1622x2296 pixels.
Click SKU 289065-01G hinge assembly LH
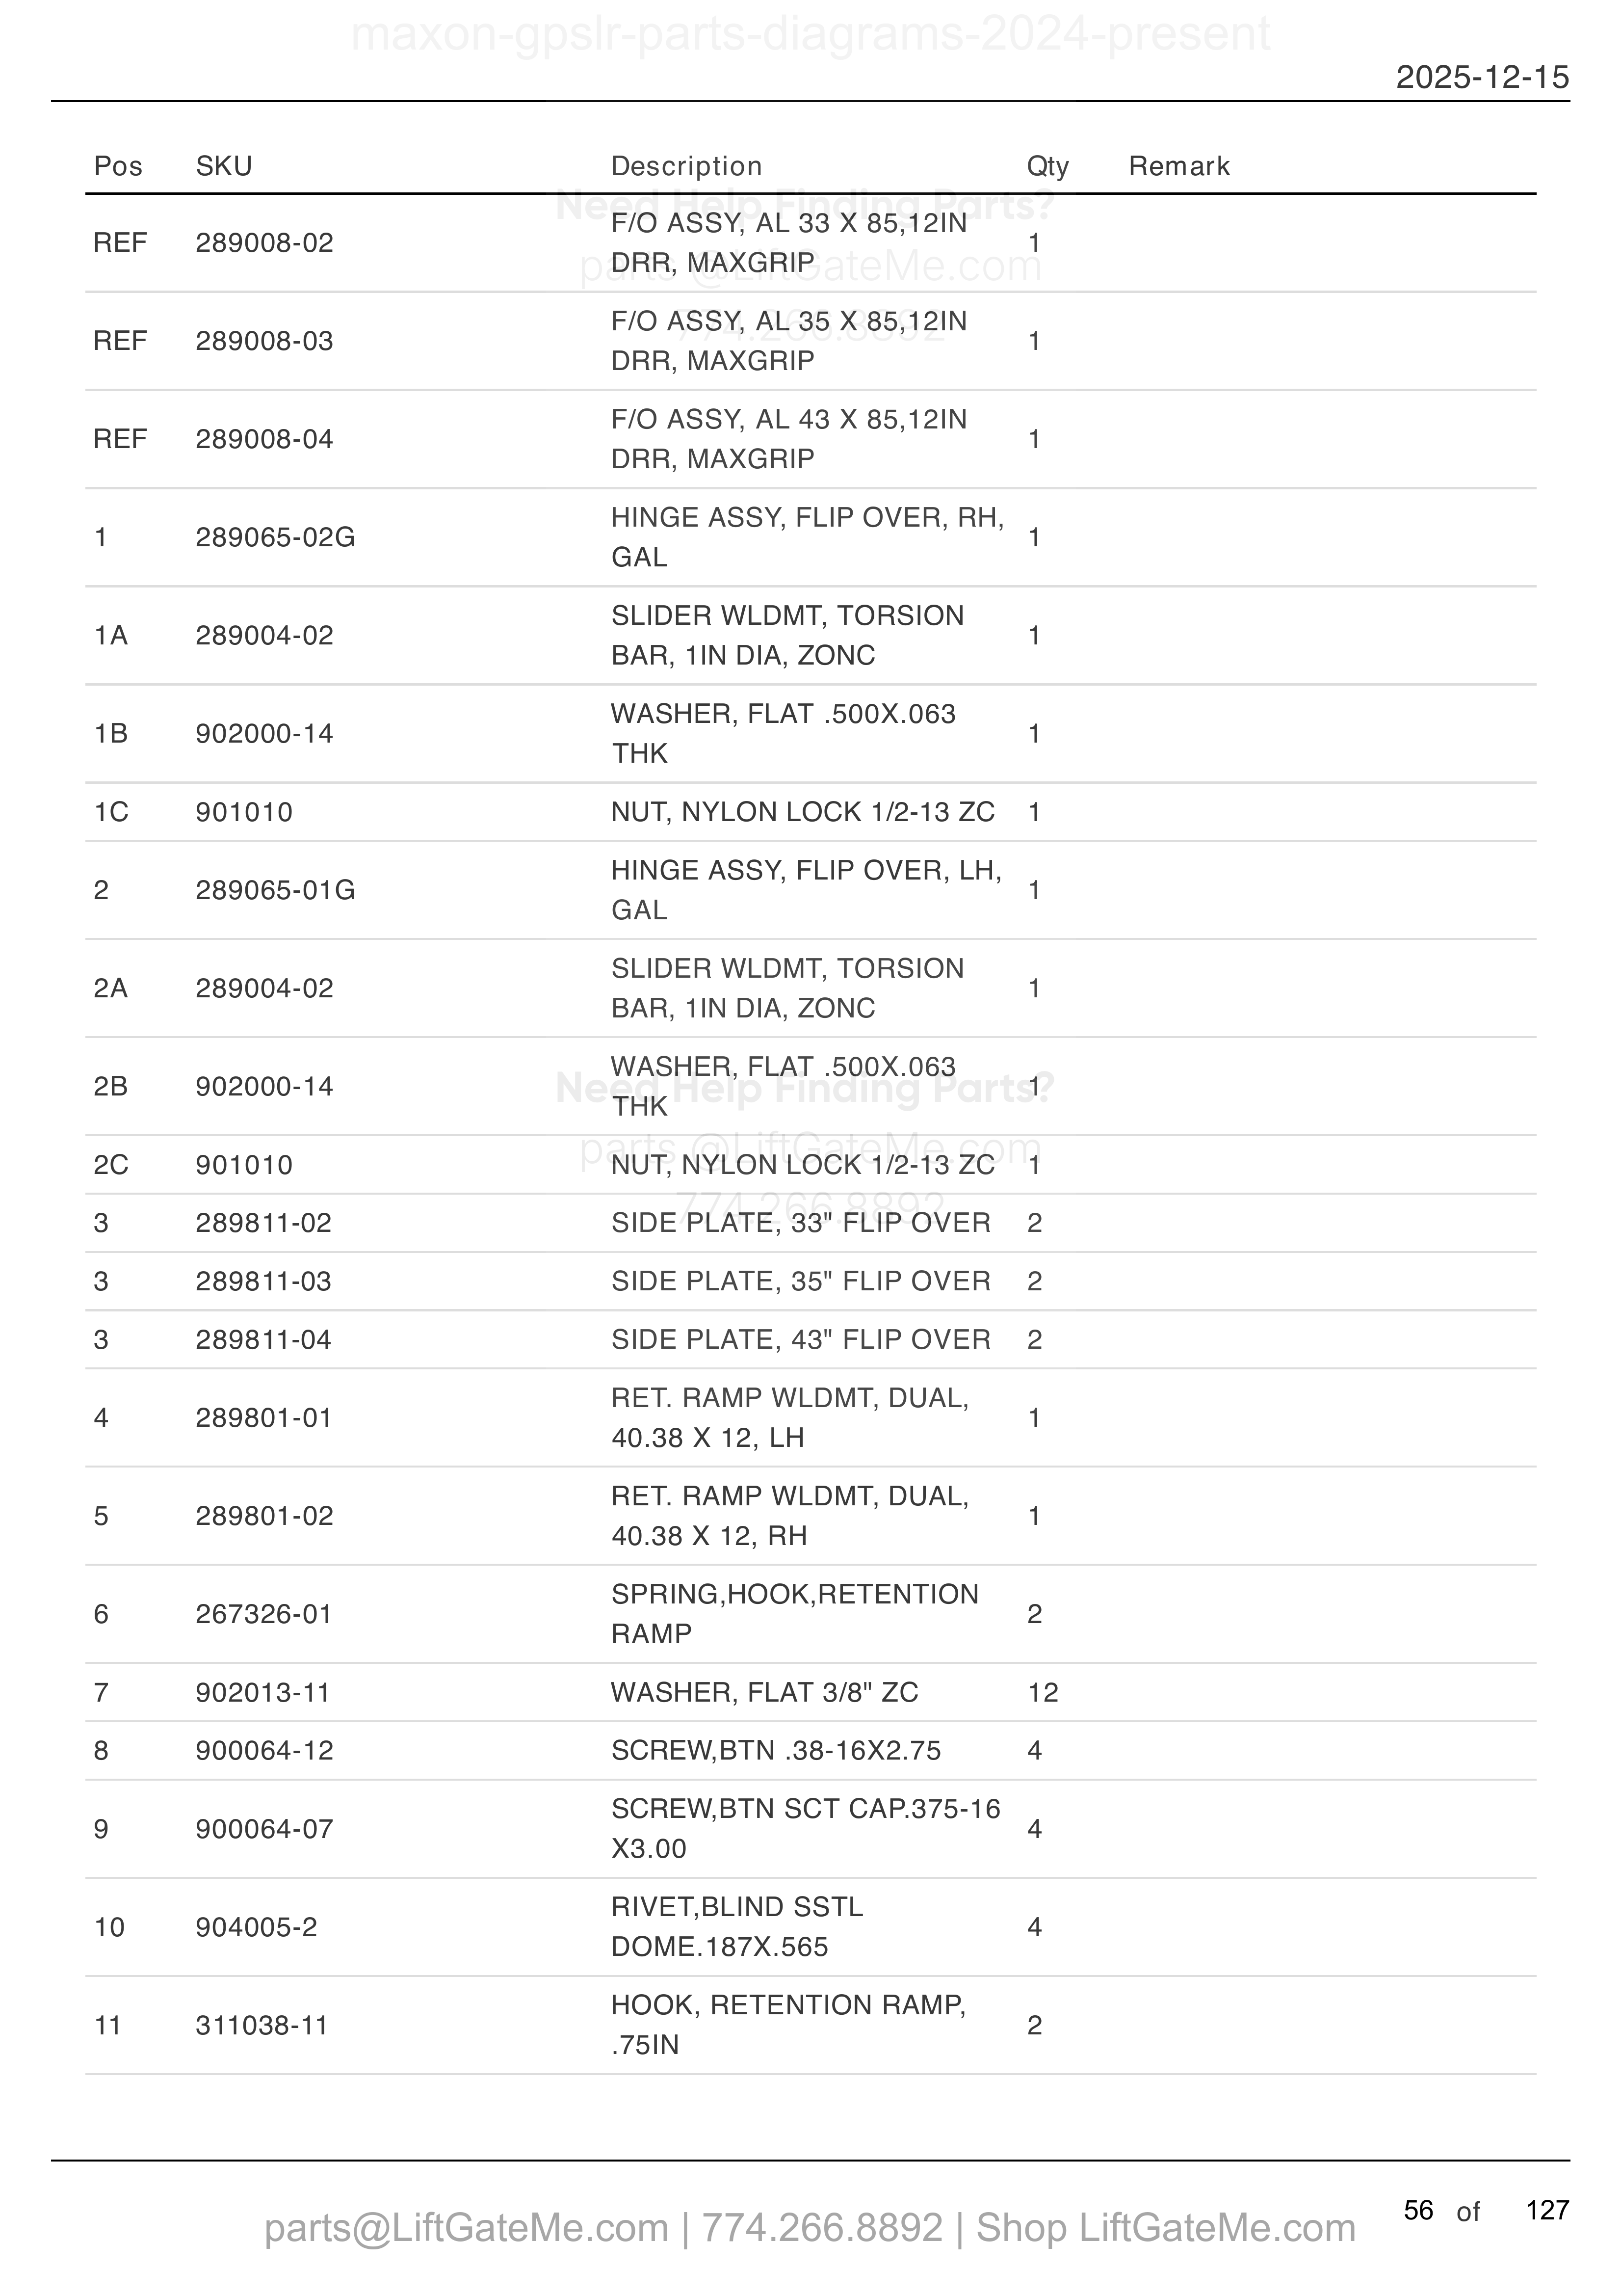click(x=276, y=890)
